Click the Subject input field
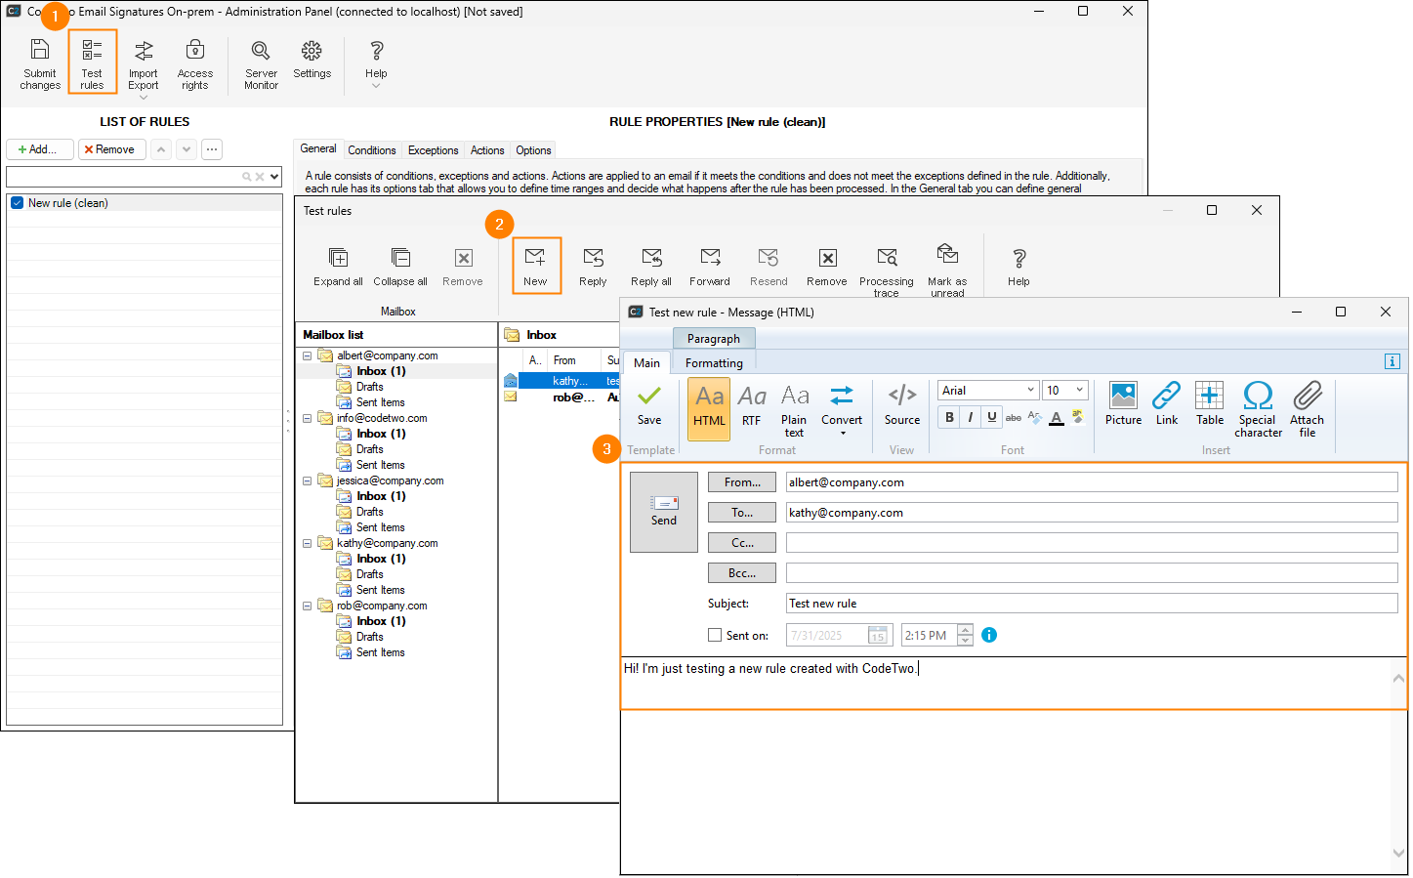Image resolution: width=1413 pixels, height=878 pixels. [x=1091, y=604]
